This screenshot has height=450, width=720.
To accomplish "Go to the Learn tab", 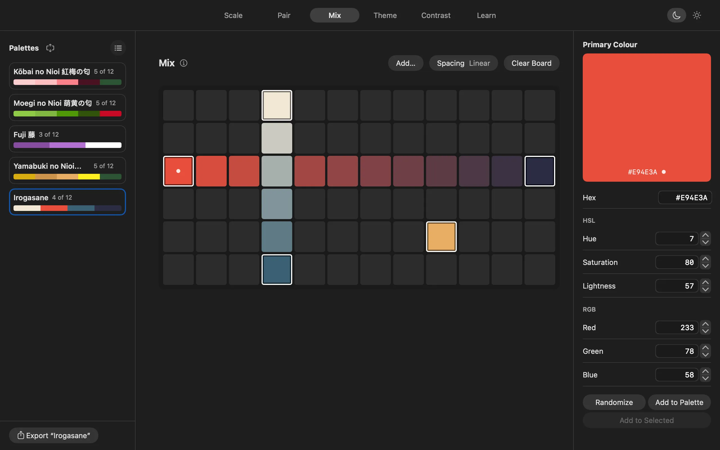I will [486, 15].
